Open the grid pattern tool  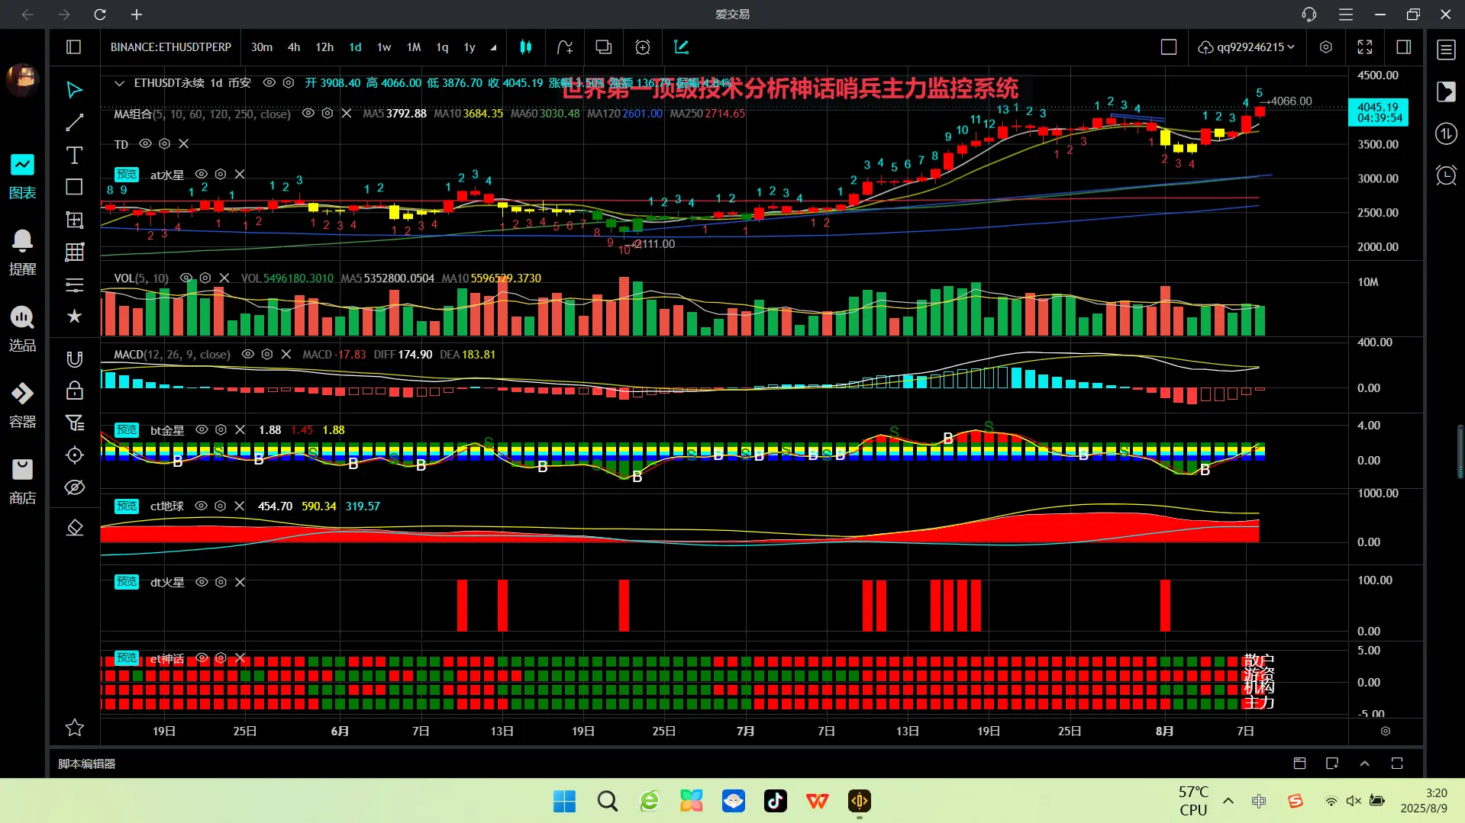pos(74,252)
